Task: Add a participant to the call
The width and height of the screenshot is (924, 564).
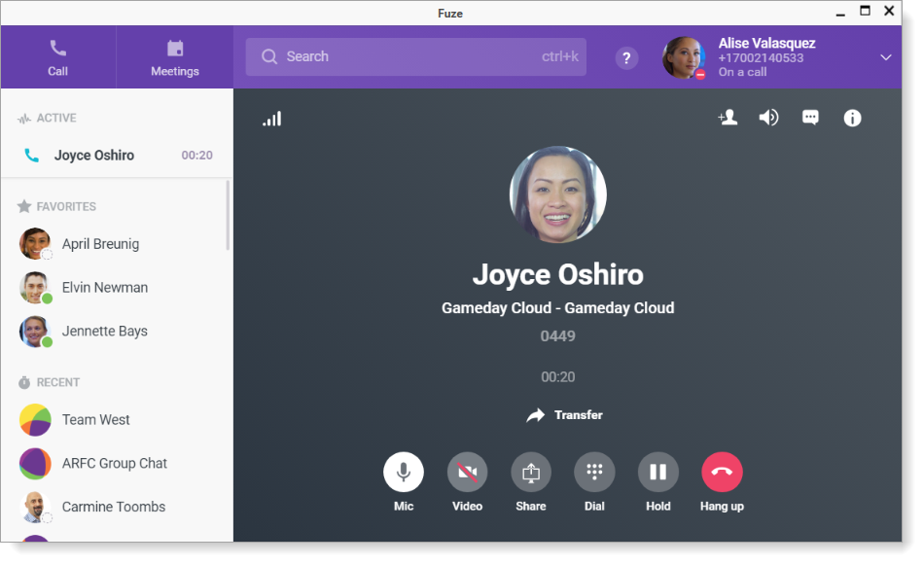Action: pyautogui.click(x=728, y=118)
